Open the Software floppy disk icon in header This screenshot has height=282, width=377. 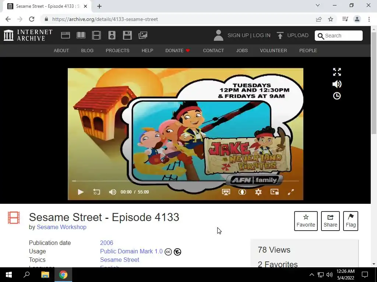[127, 35]
